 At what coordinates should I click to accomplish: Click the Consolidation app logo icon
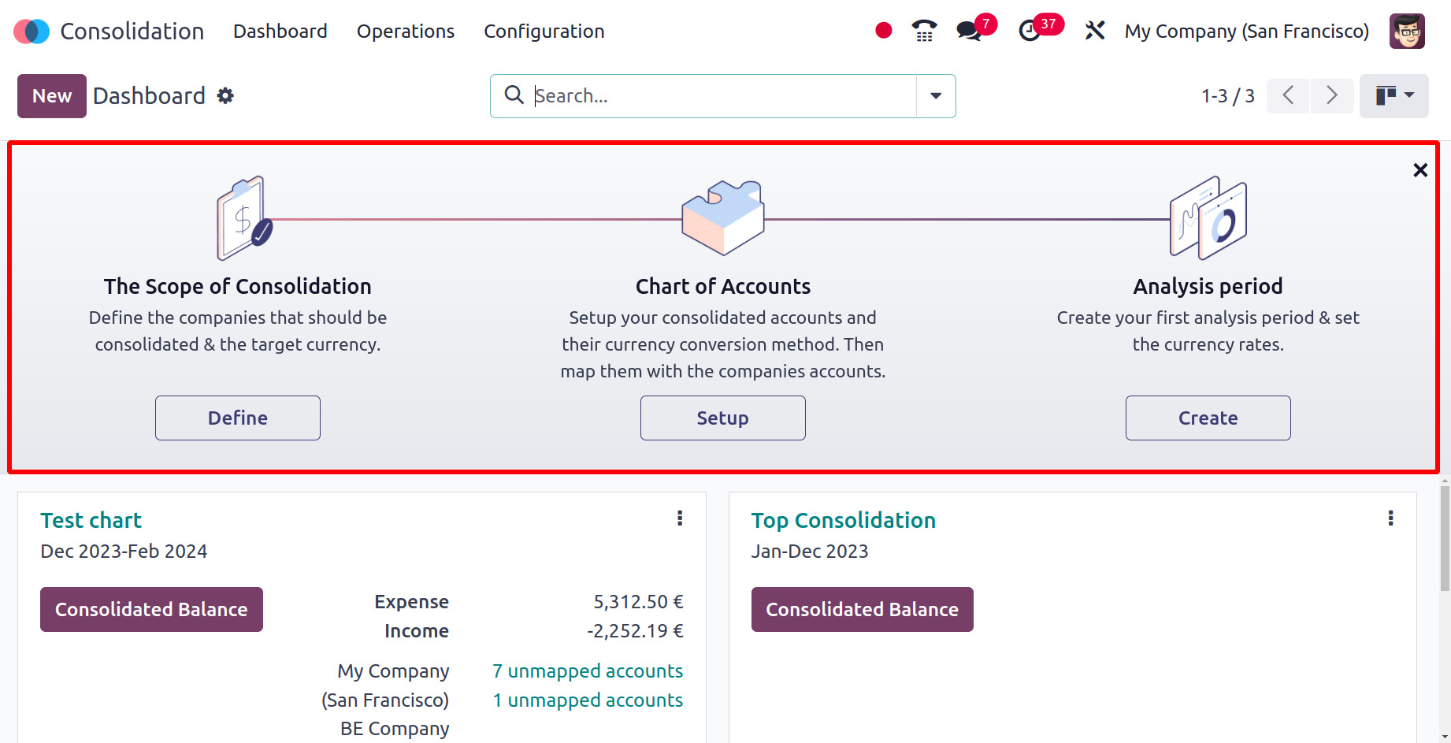tap(32, 32)
